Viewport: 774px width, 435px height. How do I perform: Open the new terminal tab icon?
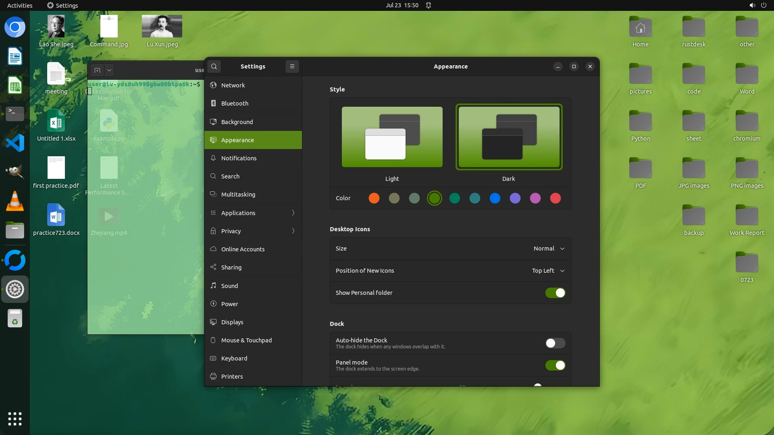[97, 70]
